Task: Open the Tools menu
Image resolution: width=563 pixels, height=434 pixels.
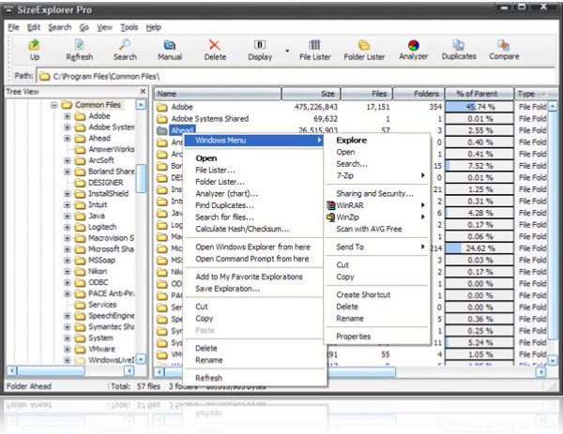Action: coord(129,27)
